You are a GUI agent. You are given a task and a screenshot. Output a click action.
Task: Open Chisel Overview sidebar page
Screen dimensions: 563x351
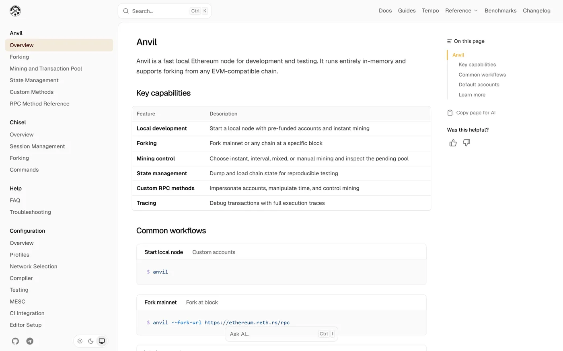(x=59, y=135)
